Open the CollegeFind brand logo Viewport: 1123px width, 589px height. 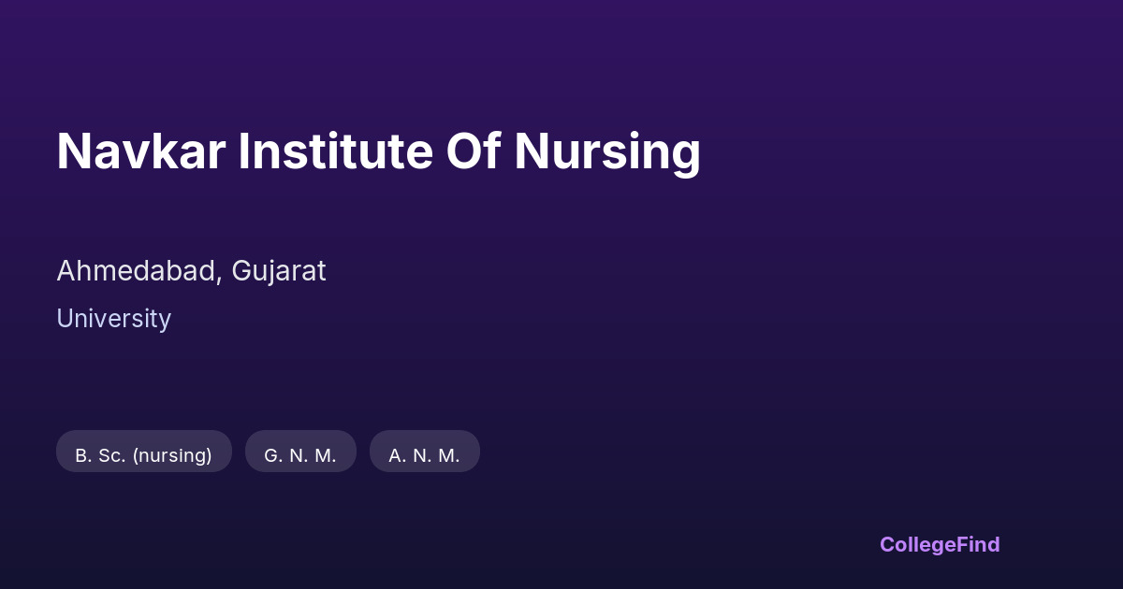pos(940,544)
